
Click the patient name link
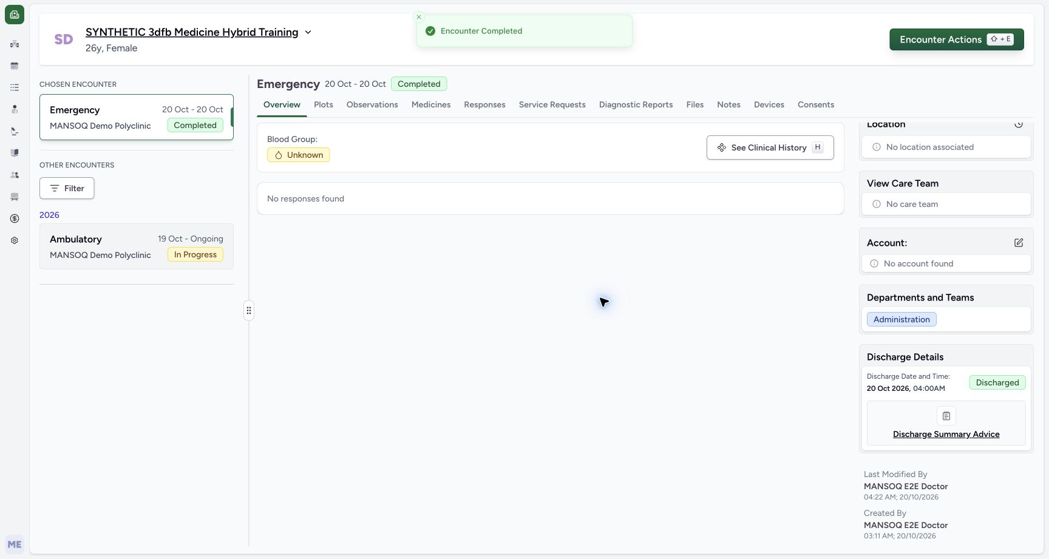[192, 32]
